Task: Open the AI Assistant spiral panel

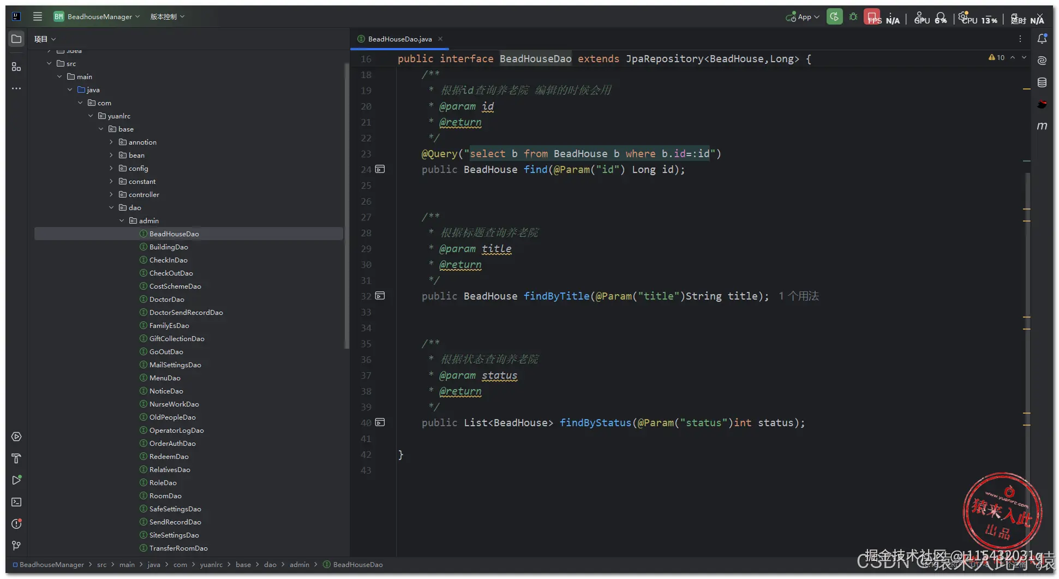Action: pyautogui.click(x=1042, y=61)
